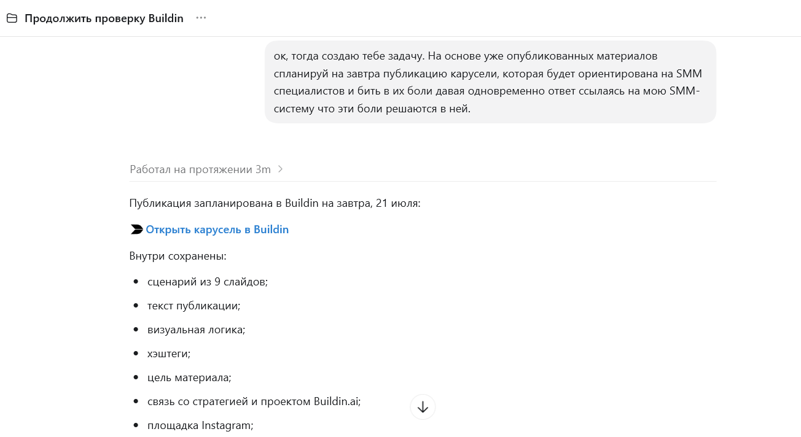Click the "связь со стратегией и проектом Buildin.ai" item
The width and height of the screenshot is (801, 437).
click(254, 401)
